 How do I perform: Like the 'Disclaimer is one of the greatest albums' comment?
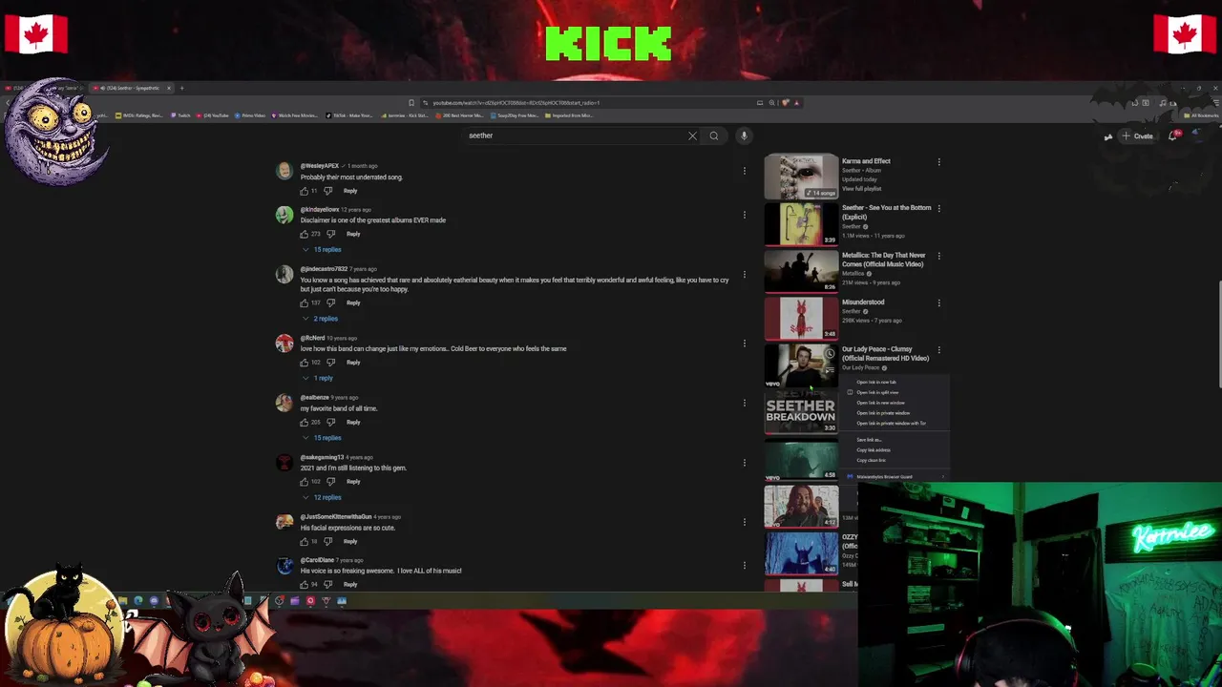point(305,234)
